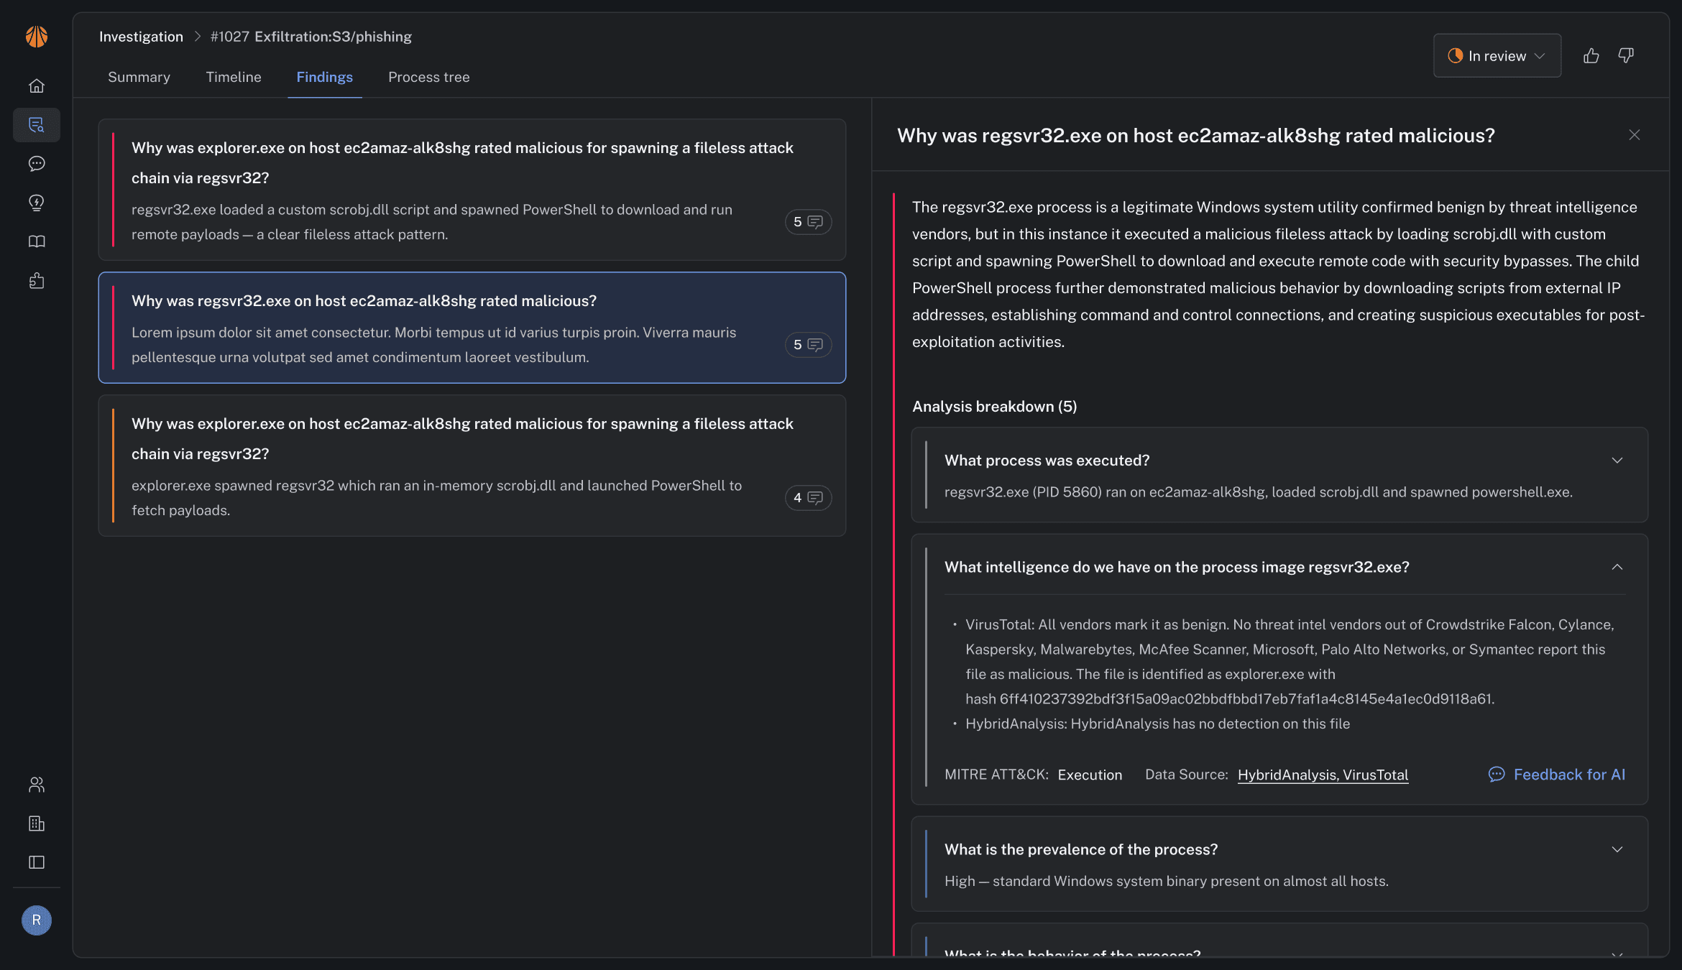
Task: Open comments badge on regsvr32.exe finding
Action: tap(808, 345)
